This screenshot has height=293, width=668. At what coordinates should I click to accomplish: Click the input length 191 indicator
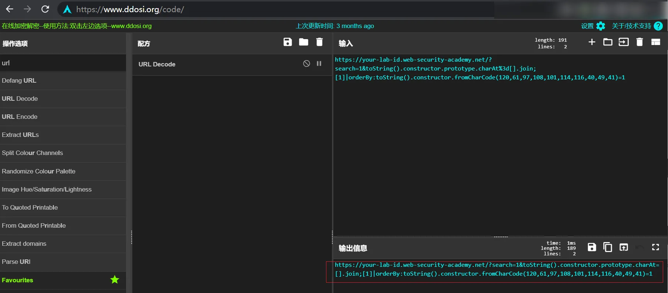[551, 40]
